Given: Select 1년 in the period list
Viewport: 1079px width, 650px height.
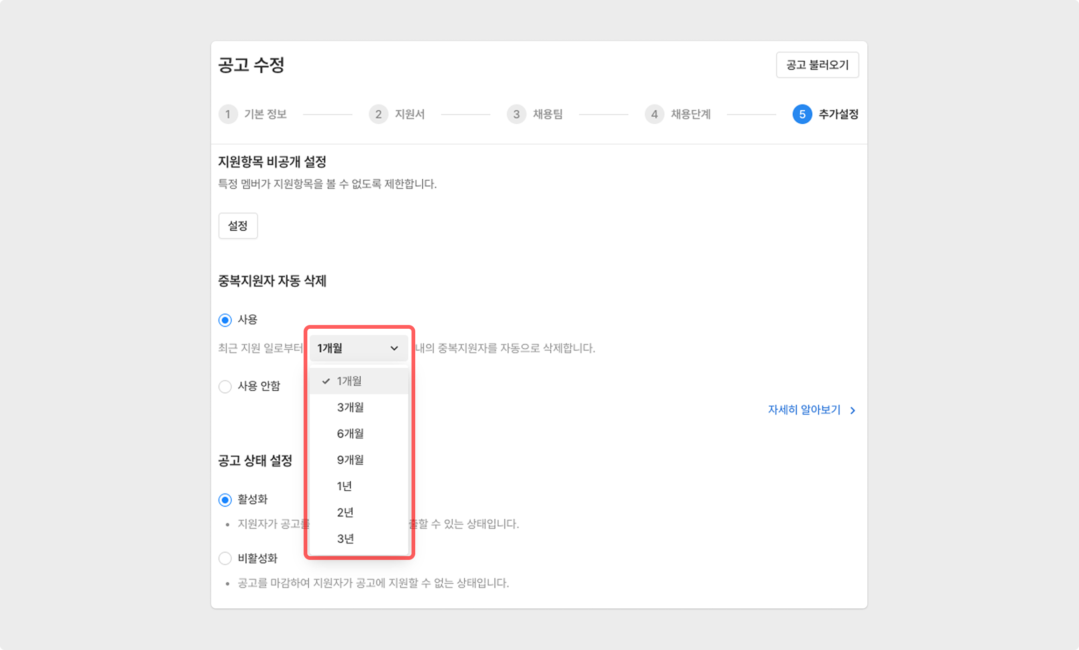Looking at the screenshot, I should click(345, 487).
